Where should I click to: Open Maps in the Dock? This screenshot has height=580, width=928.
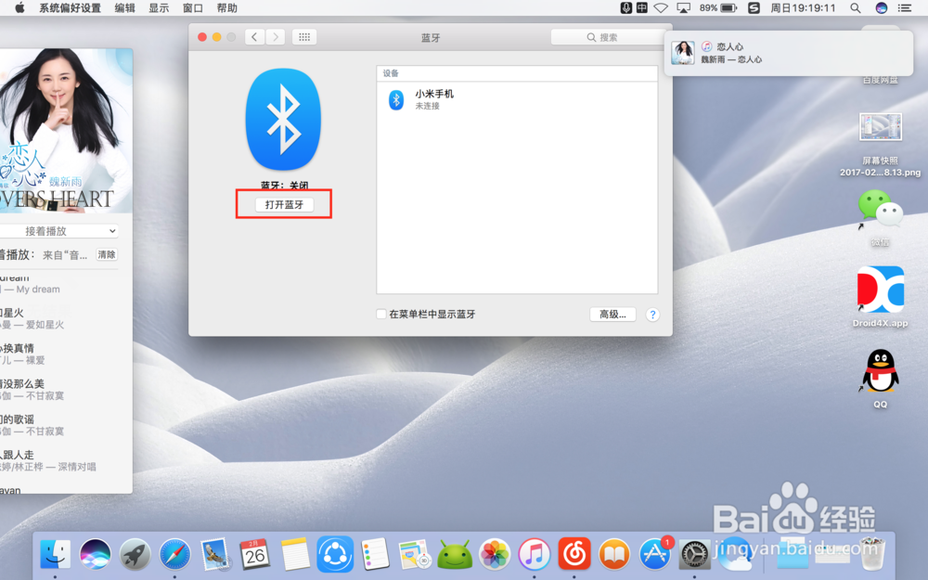click(x=414, y=555)
